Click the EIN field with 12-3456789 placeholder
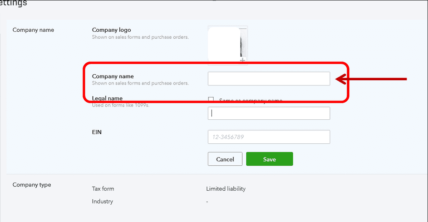This screenshot has height=222, width=428. click(269, 137)
